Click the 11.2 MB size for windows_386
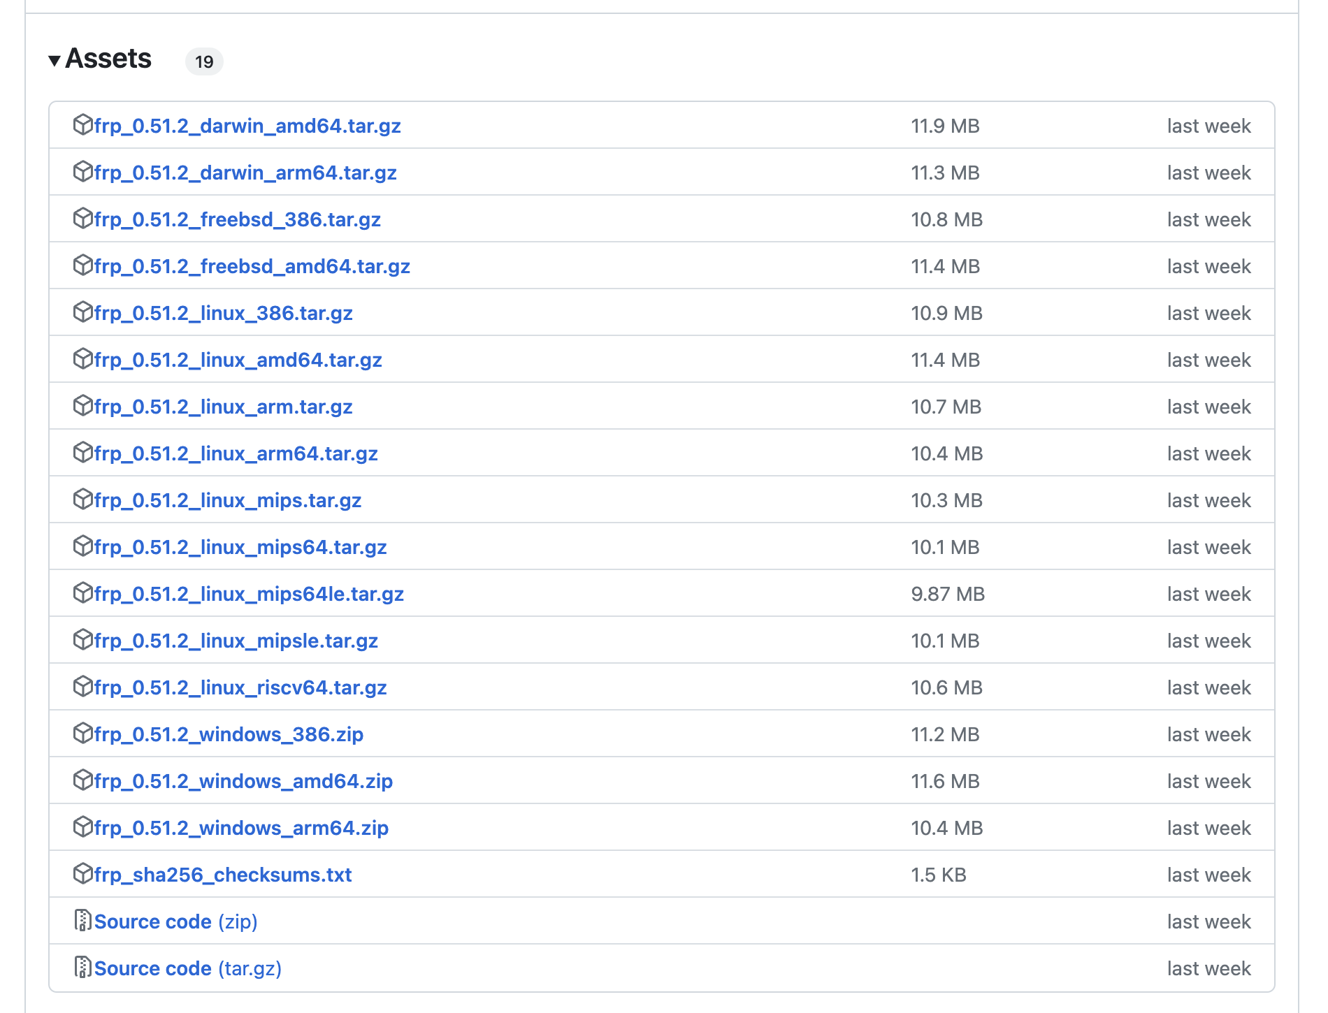The image size is (1328, 1013). pyautogui.click(x=946, y=734)
